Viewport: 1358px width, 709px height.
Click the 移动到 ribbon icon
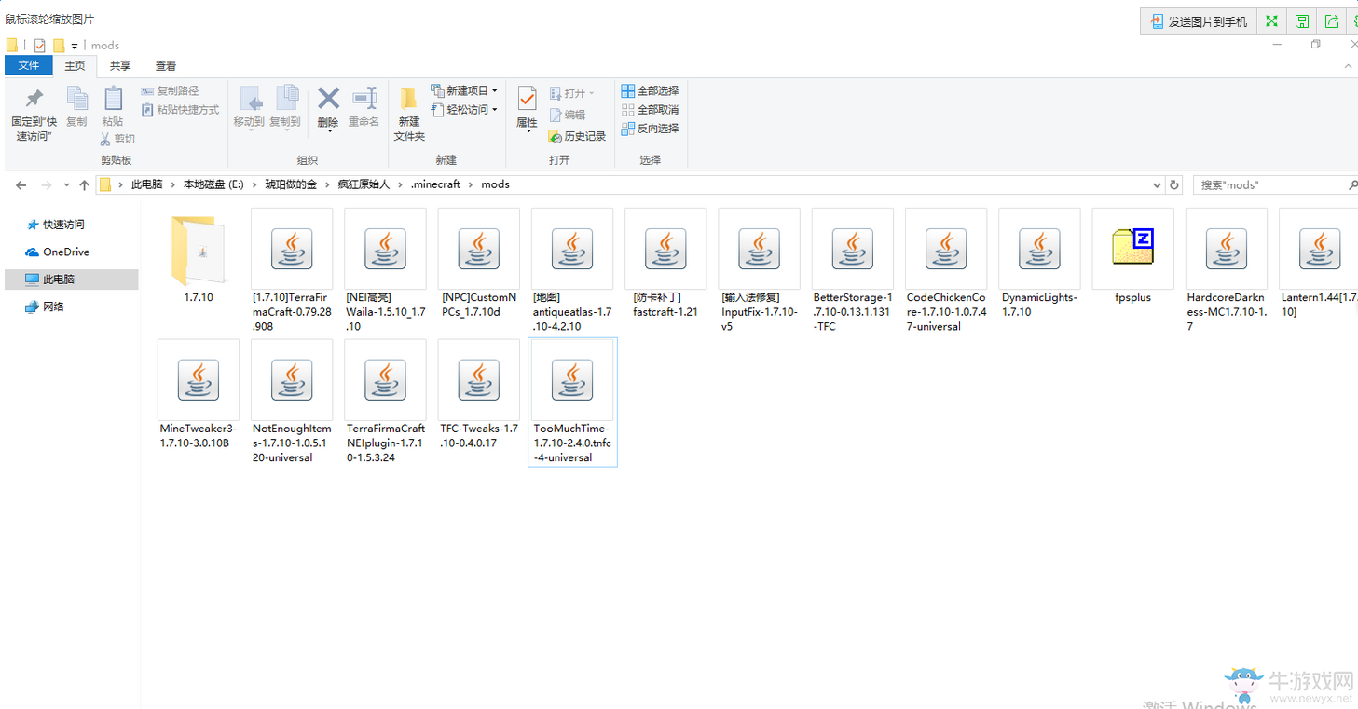(x=250, y=99)
